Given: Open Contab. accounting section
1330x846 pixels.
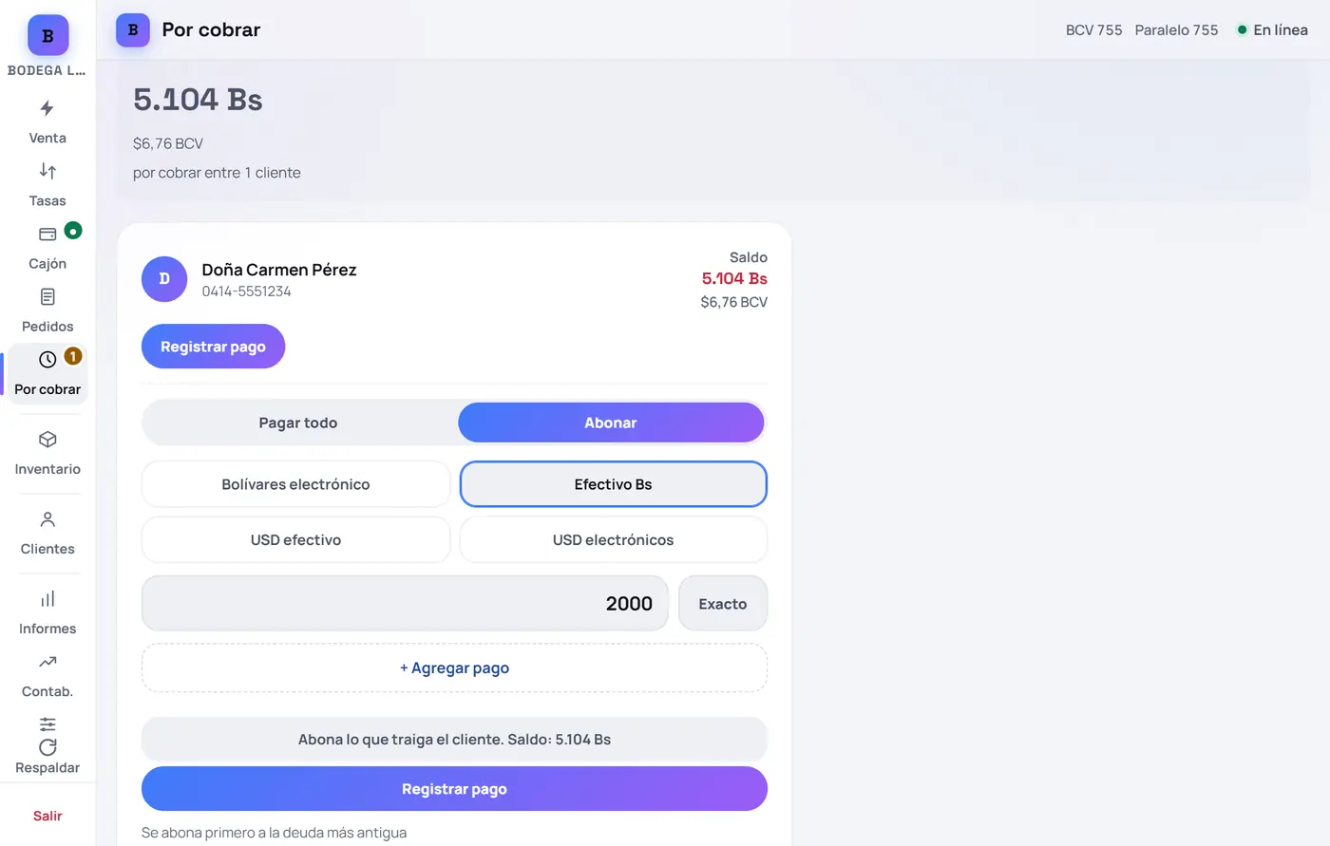Looking at the screenshot, I should click(x=47, y=676).
